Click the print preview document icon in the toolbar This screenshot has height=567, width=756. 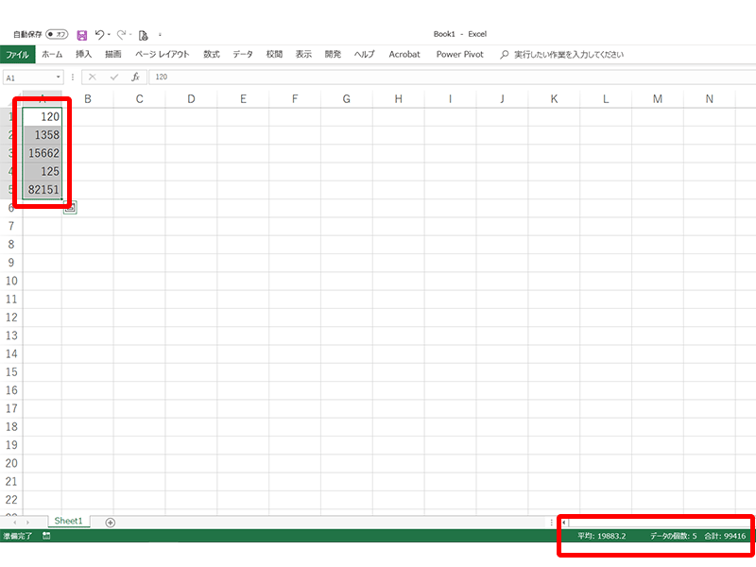tap(143, 34)
